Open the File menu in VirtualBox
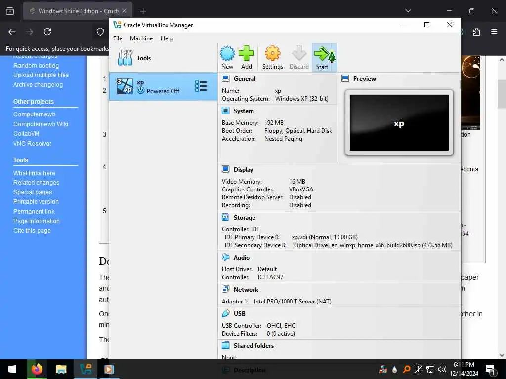The image size is (506, 379). [118, 38]
